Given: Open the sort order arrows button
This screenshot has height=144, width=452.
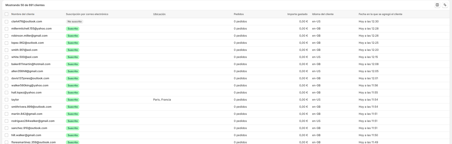Looking at the screenshot, I should (445, 5).
